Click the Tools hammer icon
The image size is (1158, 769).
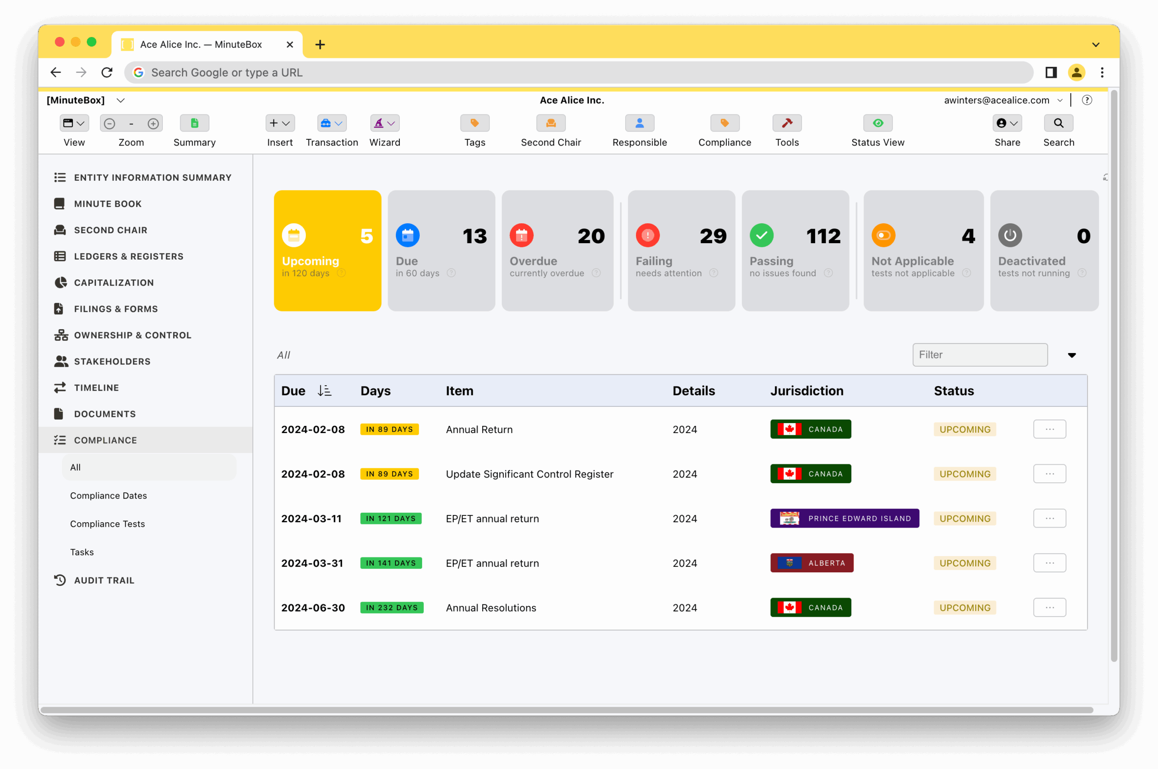787,123
